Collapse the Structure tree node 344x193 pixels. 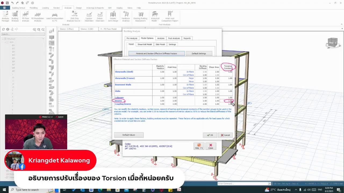(3, 39)
